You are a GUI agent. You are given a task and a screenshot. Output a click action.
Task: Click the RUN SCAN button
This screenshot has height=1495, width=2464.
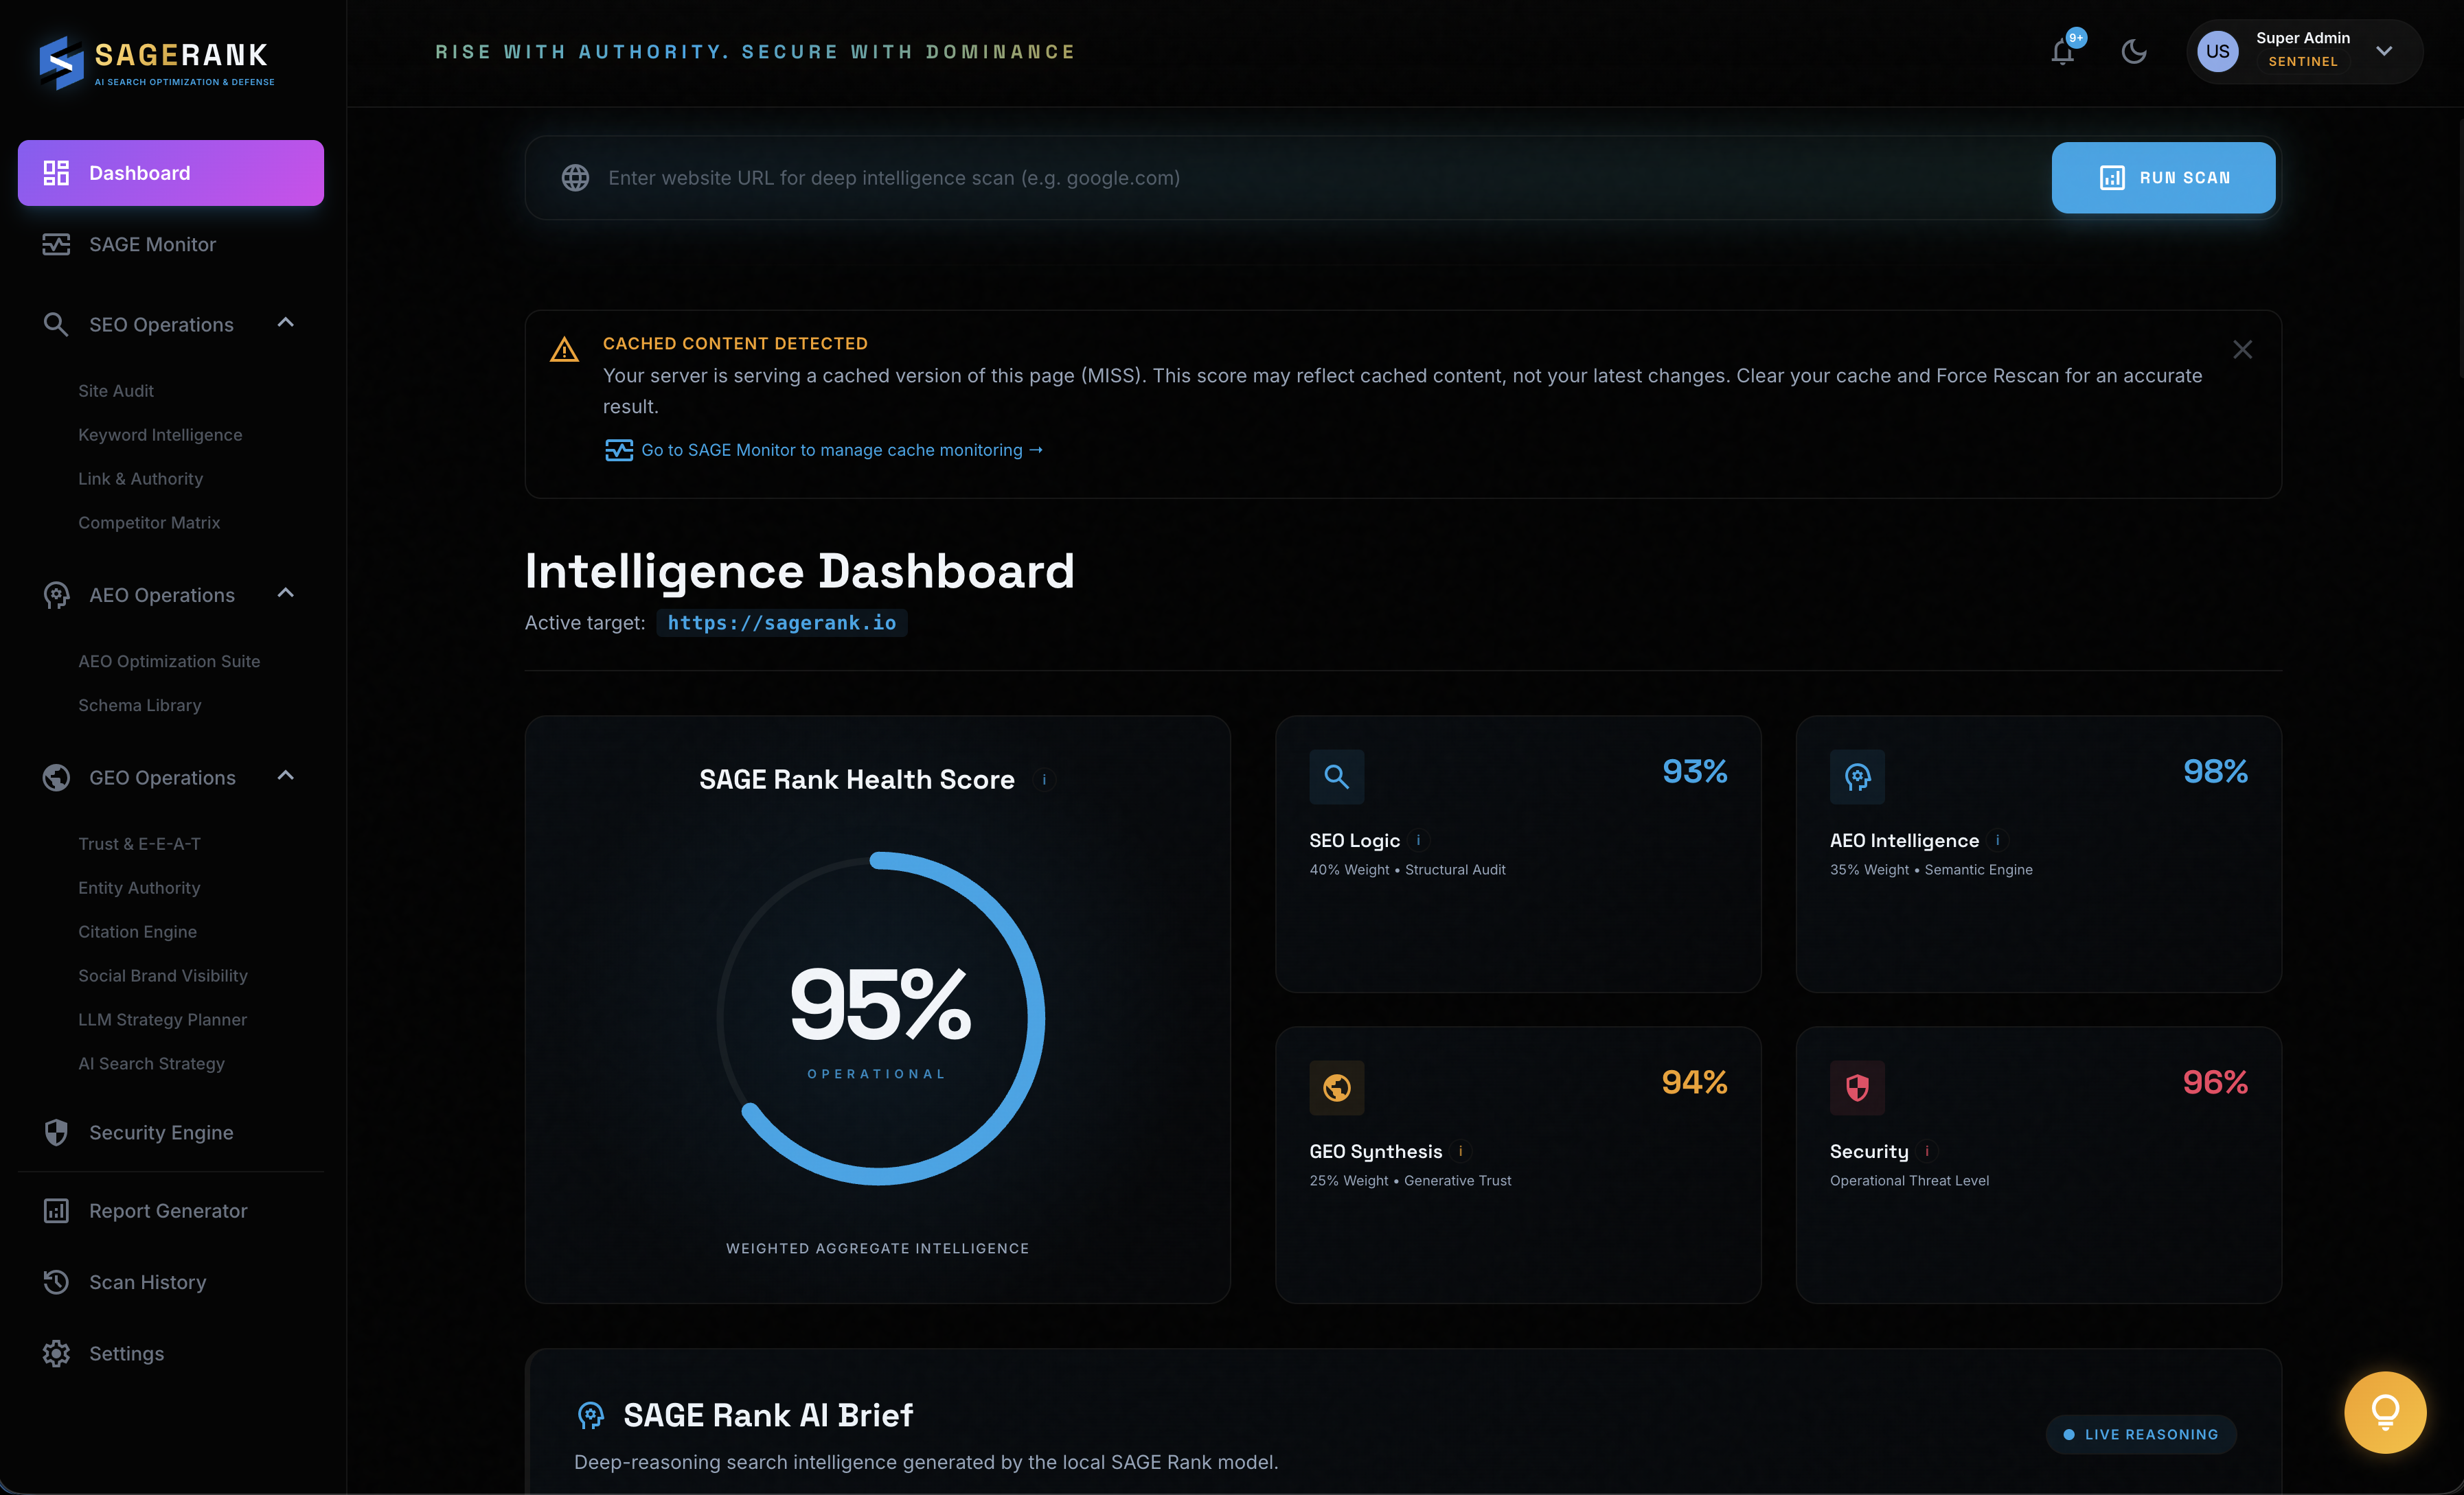pos(2163,178)
